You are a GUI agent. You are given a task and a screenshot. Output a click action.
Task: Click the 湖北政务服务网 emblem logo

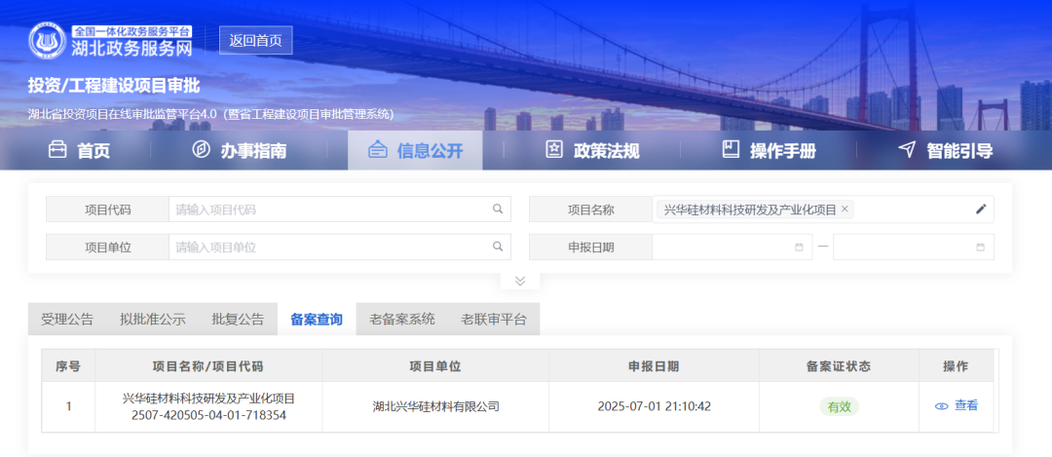[47, 40]
